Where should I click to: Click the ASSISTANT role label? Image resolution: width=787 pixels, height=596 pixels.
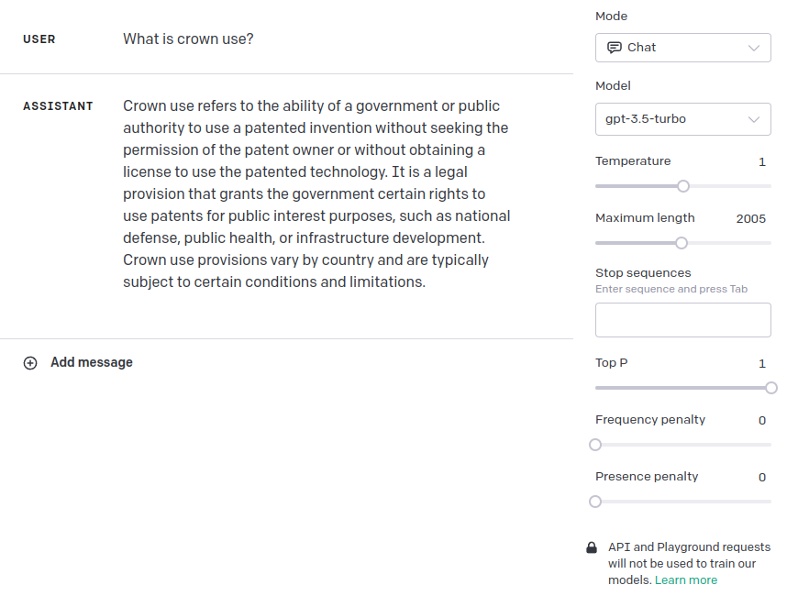coord(58,106)
